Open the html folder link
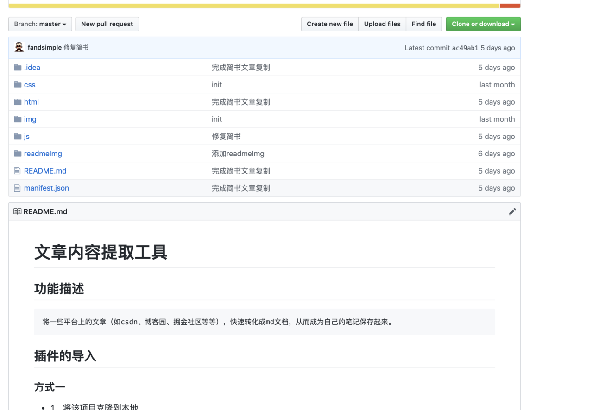Viewport: 593px width, 410px height. coord(32,102)
